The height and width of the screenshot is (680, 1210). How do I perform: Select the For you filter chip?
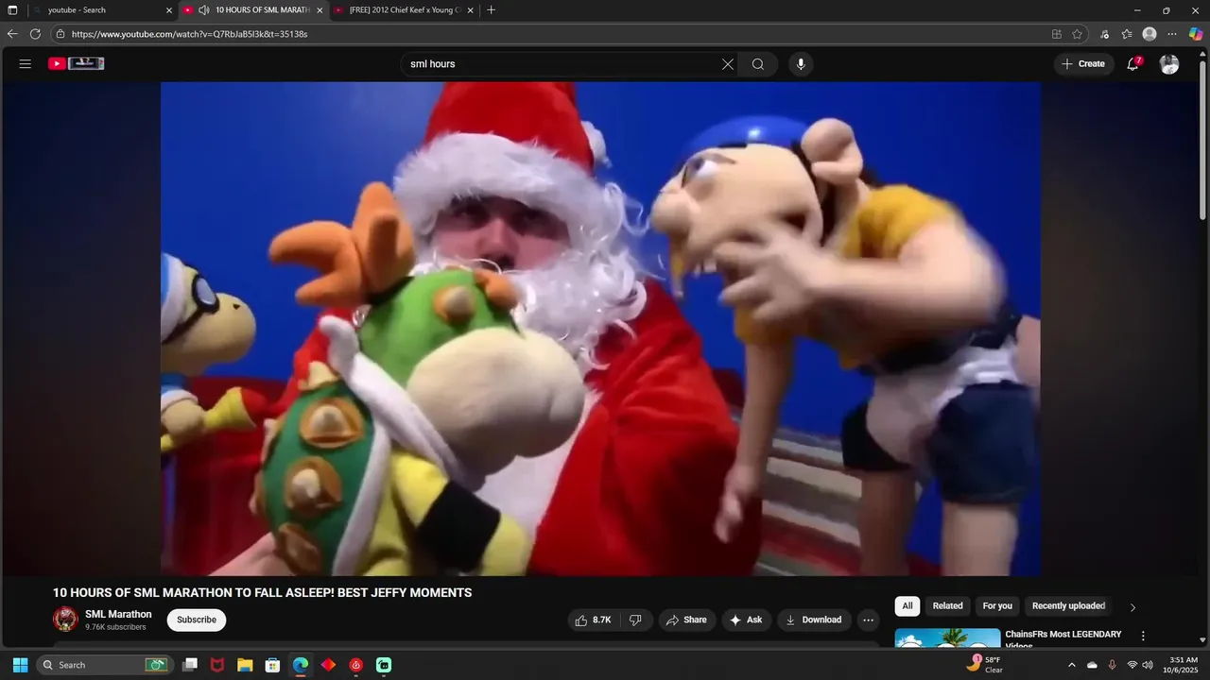(997, 606)
